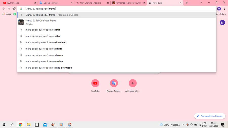Click the battery status tray icon
The image size is (228, 128).
pyautogui.click(x=195, y=125)
